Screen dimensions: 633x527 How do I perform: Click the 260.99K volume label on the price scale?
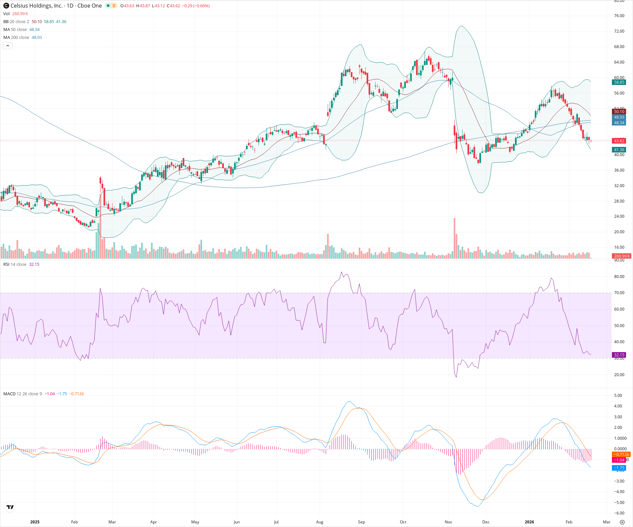click(x=621, y=256)
